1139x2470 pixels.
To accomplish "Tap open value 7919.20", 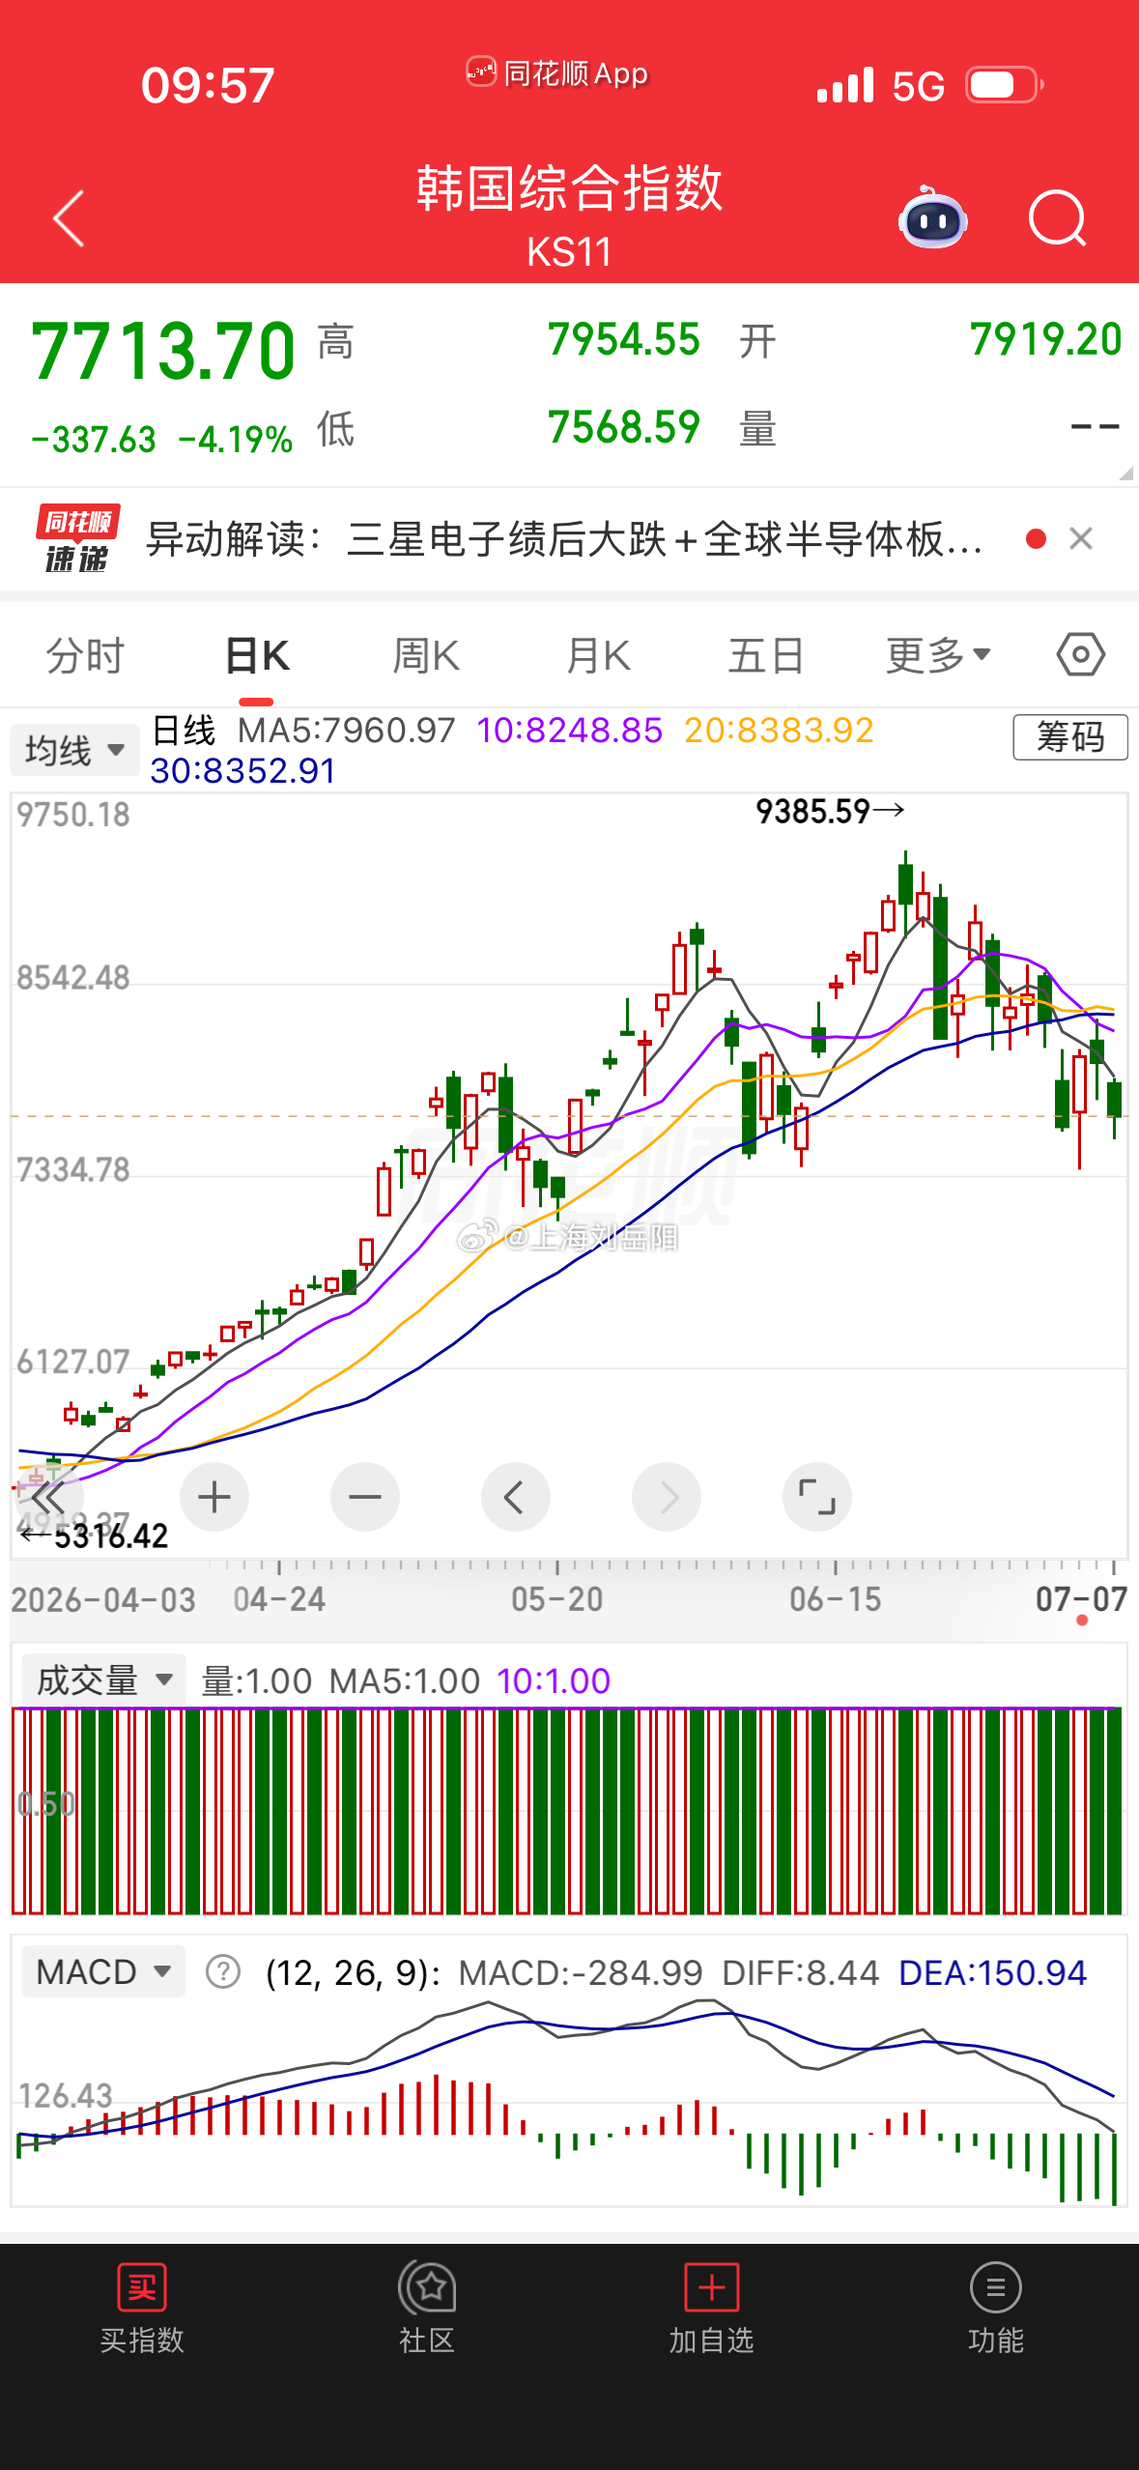I will pos(1045,339).
